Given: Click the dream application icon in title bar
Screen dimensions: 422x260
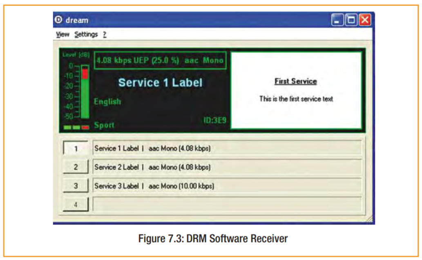Looking at the screenshot, I should (x=58, y=20).
